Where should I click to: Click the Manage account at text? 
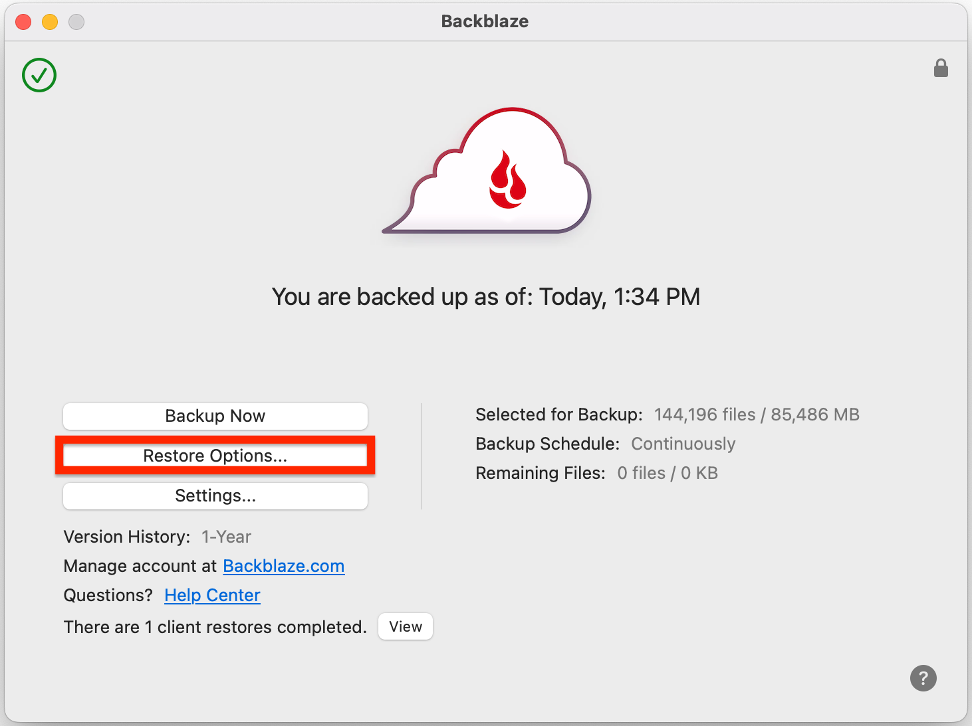point(140,566)
